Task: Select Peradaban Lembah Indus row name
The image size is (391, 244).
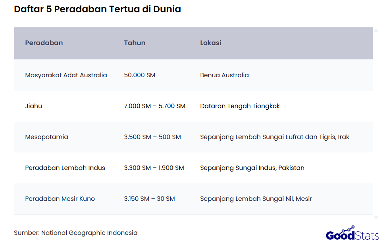Action: click(65, 168)
